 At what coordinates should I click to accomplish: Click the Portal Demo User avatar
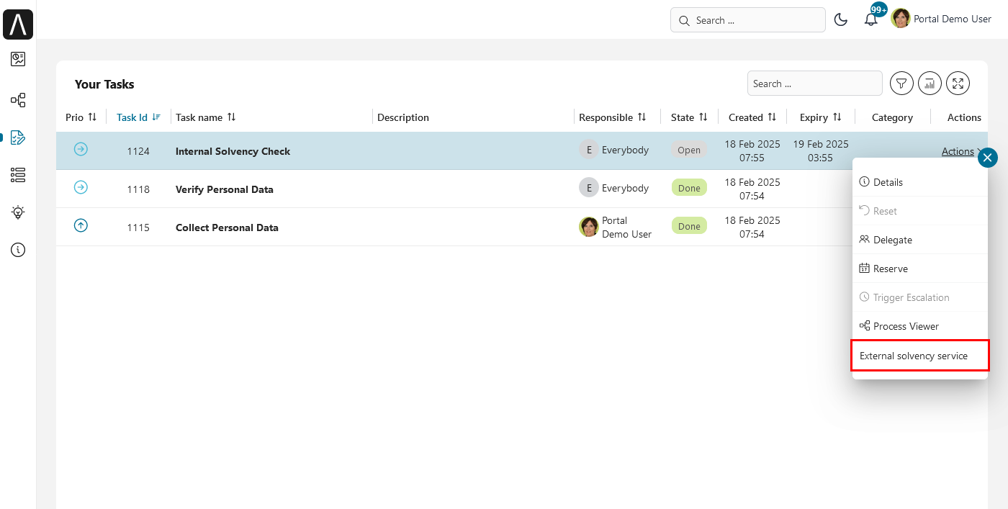pyautogui.click(x=901, y=19)
